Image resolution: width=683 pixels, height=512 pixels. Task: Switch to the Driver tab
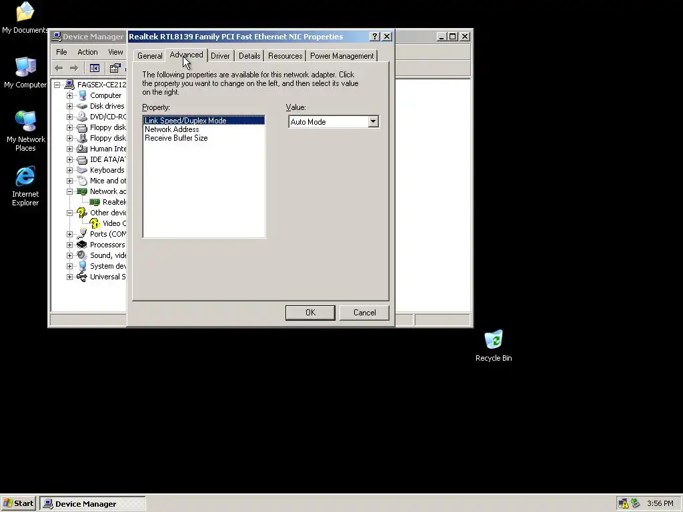[x=220, y=56]
